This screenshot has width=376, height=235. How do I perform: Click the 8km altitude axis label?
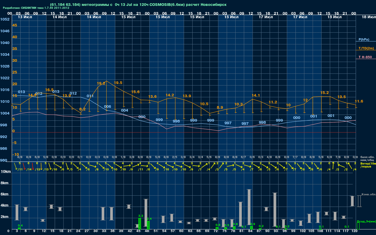4,183
